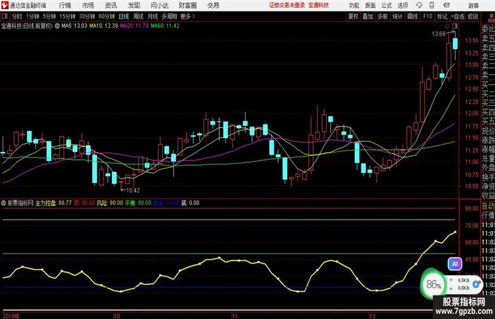Click the 多股 toolbar button
The height and width of the screenshot is (319, 495).
point(382,16)
